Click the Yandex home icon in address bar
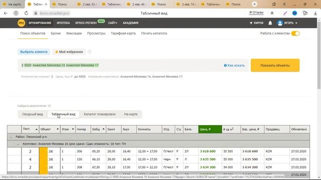The height and width of the screenshot is (180, 321). tap(16, 13)
